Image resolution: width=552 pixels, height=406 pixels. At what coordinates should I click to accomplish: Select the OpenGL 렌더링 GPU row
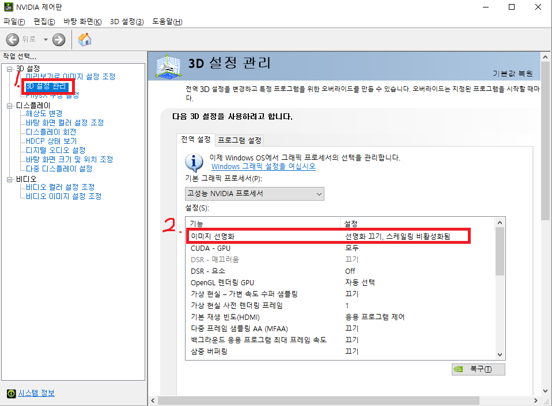point(341,283)
